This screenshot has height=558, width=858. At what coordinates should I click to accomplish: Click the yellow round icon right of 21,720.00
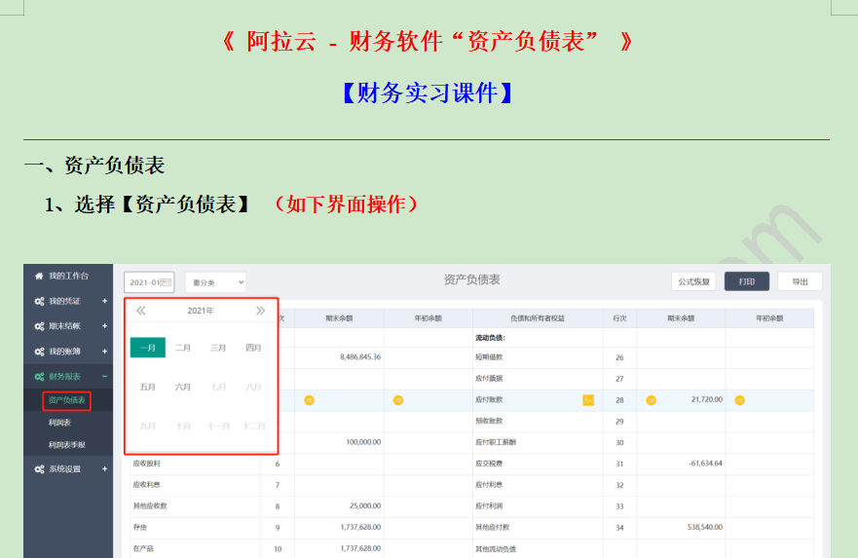(740, 400)
